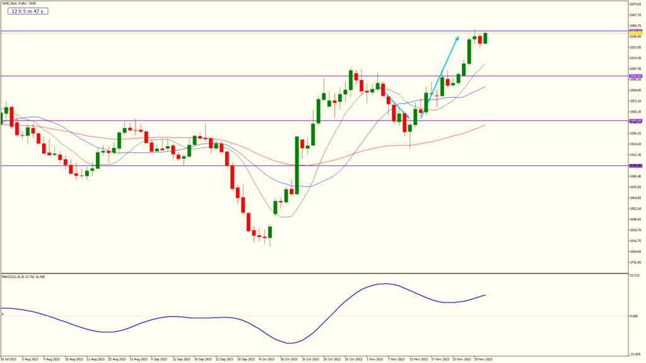
Task: Click the 0.000 level label in the MACD scale
Action: [633, 316]
